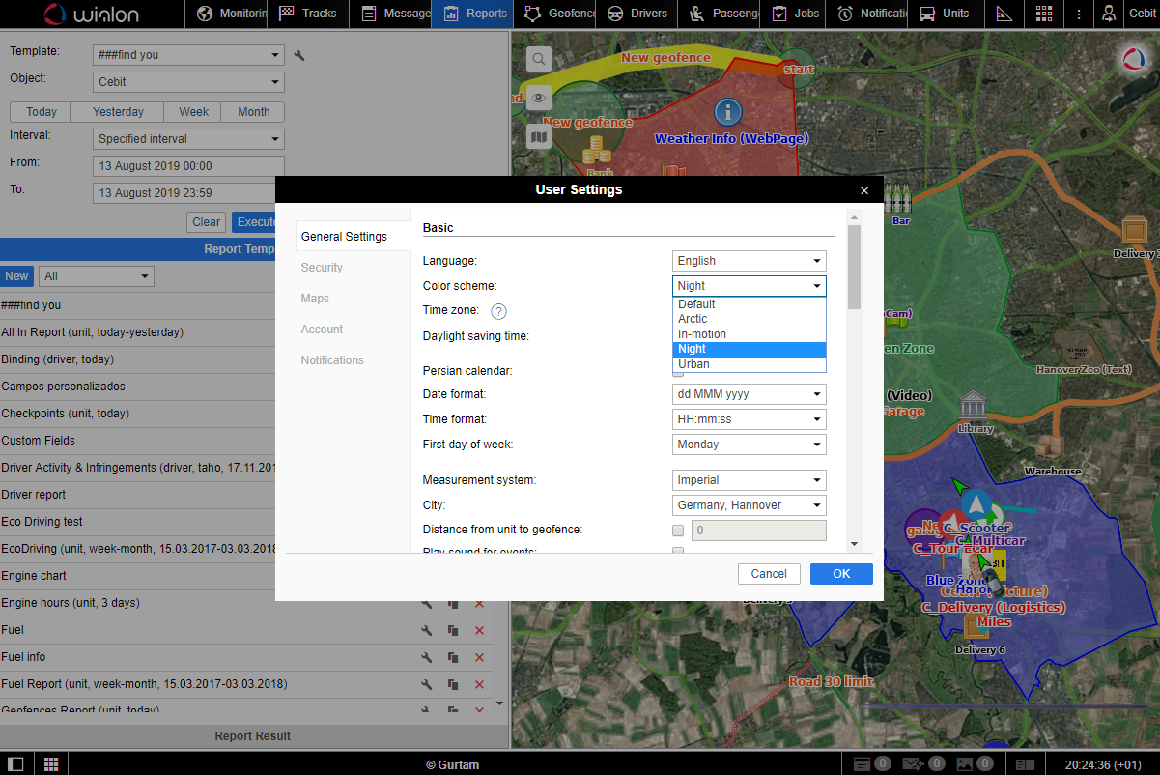
Task: Click the User Settings vertical scrollbar
Action: tap(854, 269)
